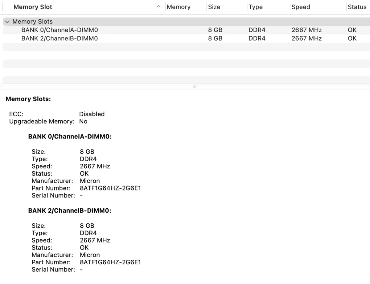The width and height of the screenshot is (370, 284).
Task: Sort by the Memory Slot column header
Action: (33, 7)
